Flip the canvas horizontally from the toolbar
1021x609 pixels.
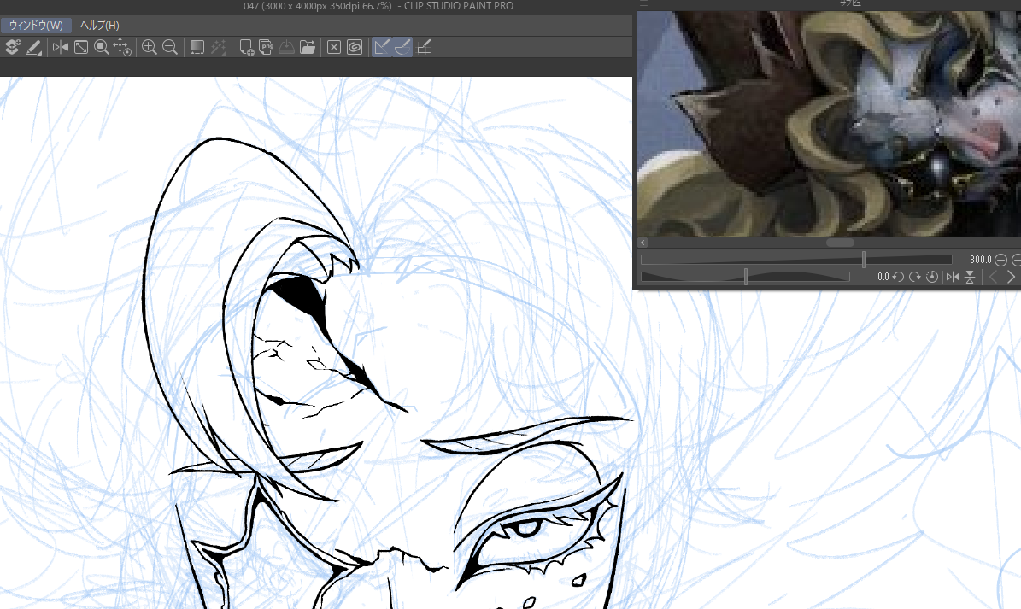coord(61,47)
